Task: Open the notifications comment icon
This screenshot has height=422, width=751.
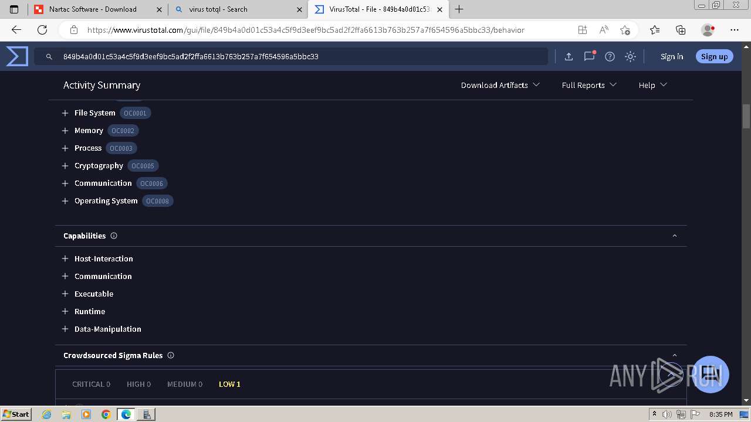Action: 590,56
